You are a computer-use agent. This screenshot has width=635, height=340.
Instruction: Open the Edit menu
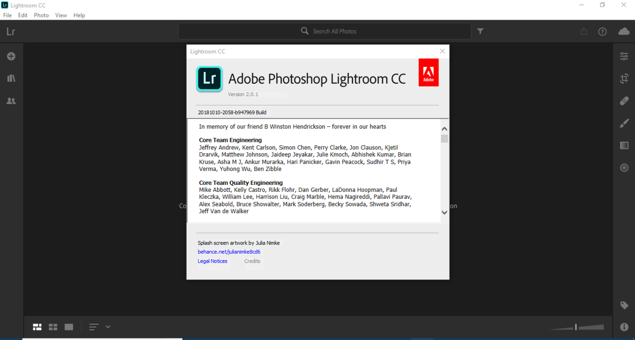(x=23, y=15)
